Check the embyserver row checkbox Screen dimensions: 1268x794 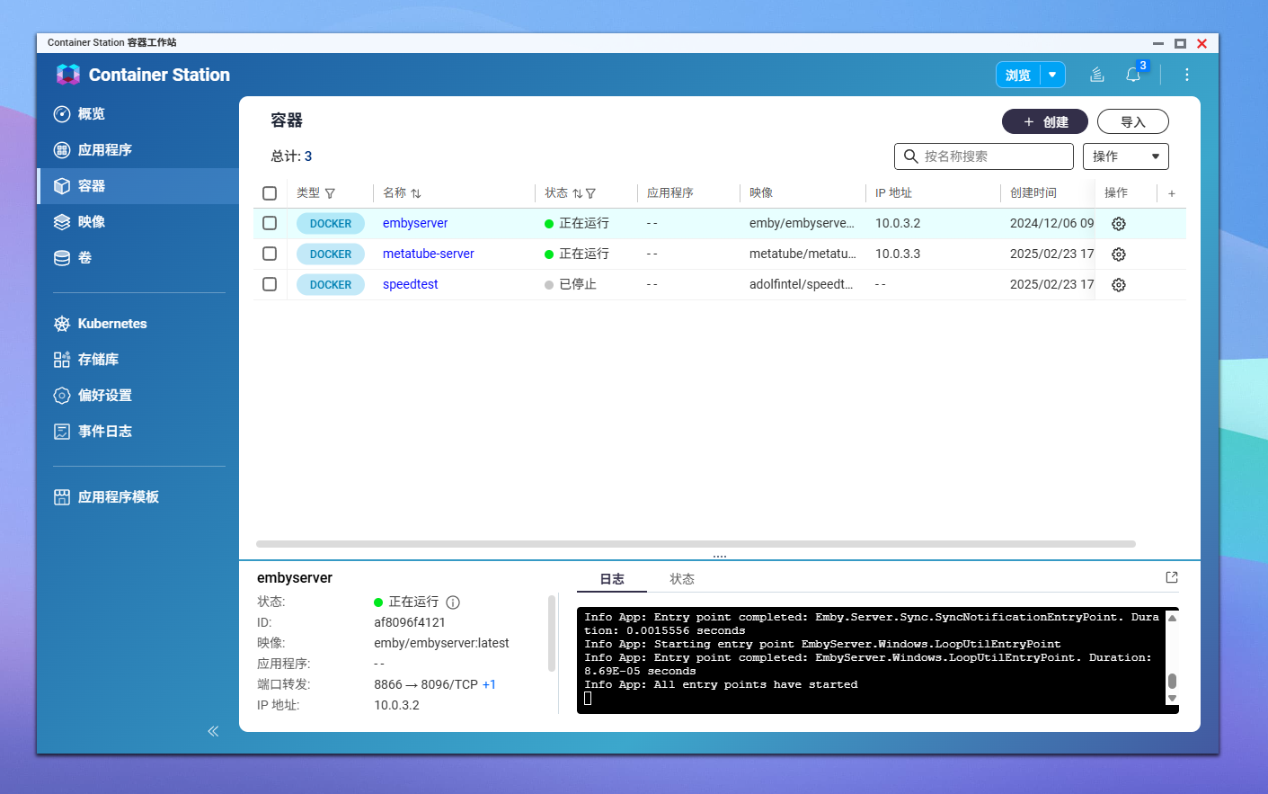[x=270, y=223]
